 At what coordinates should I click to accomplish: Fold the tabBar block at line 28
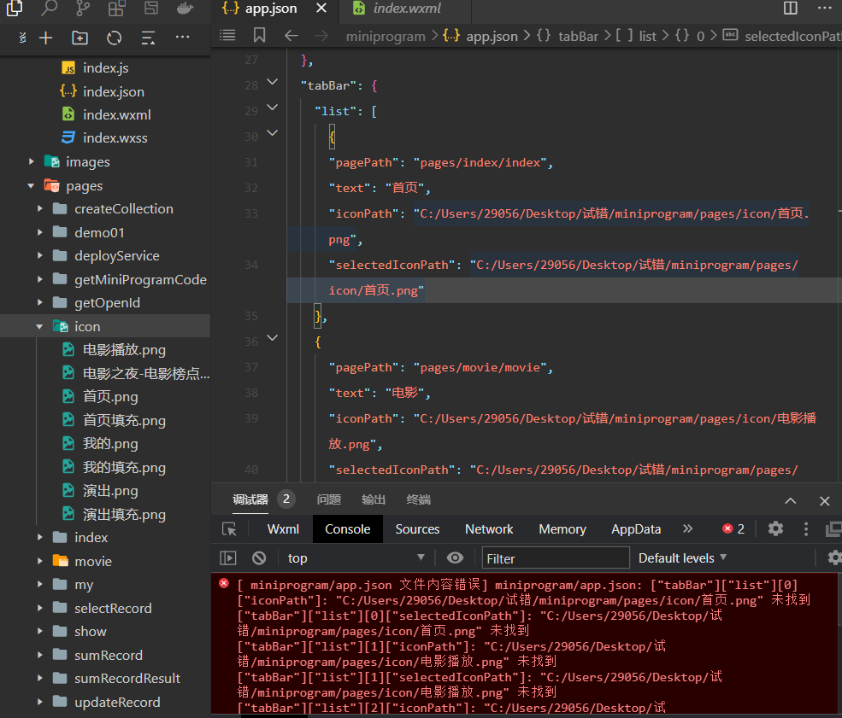click(x=272, y=82)
